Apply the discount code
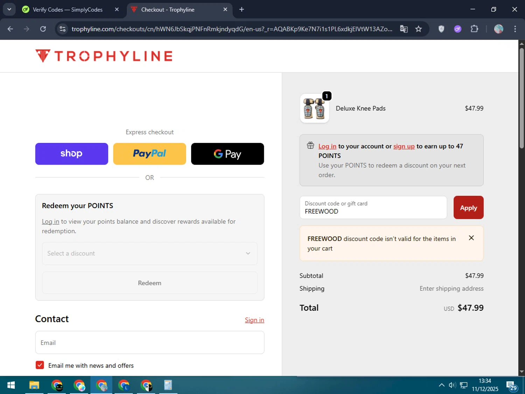Screen dimensions: 525x394 [468, 208]
